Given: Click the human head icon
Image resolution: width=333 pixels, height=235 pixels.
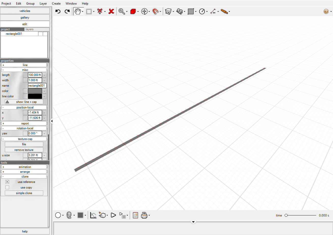Looking at the screenshot, I should 69,215.
